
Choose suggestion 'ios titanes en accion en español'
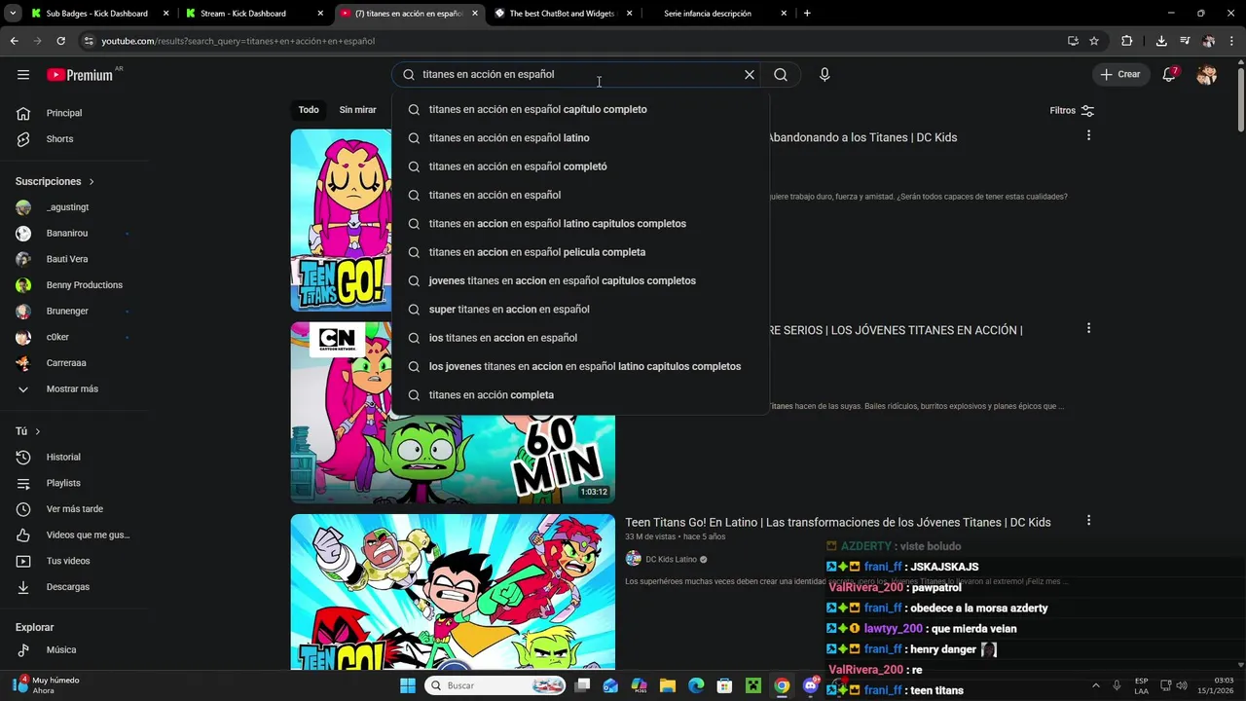(x=580, y=338)
